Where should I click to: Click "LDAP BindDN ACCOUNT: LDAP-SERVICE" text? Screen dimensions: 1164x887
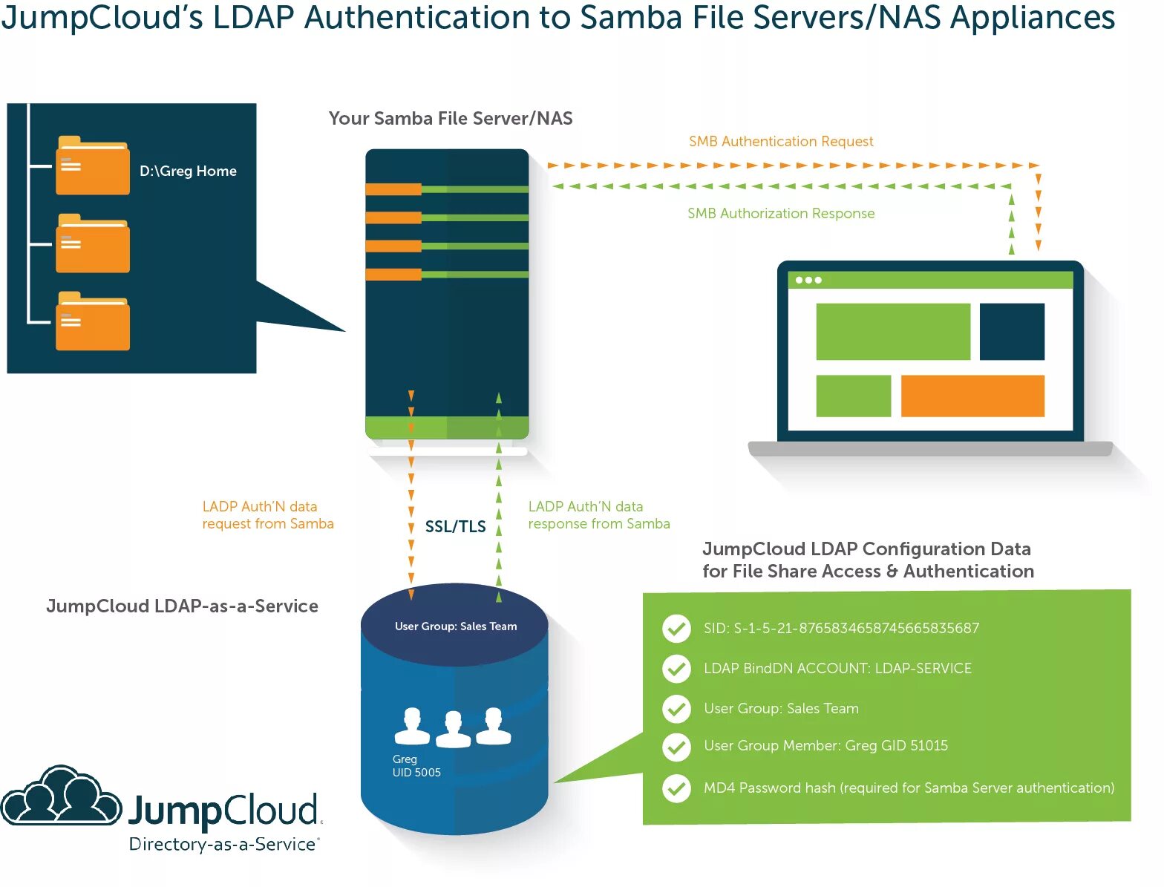pyautogui.click(x=837, y=669)
